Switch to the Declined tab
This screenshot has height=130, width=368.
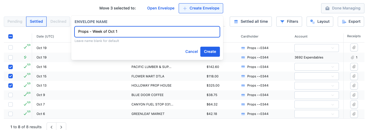pos(58,22)
